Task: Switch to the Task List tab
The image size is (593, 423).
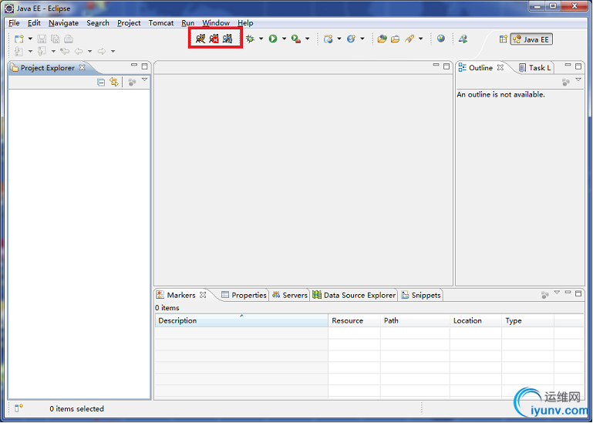Action: [x=534, y=68]
